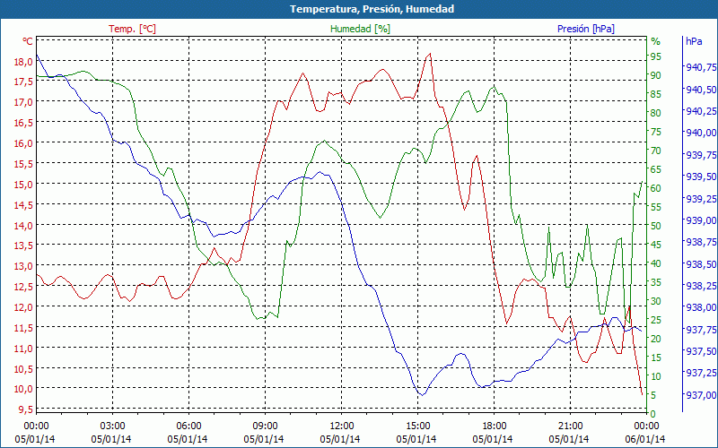Click the temperature axis value '17,0'
718x448 pixels.
[x=24, y=102]
